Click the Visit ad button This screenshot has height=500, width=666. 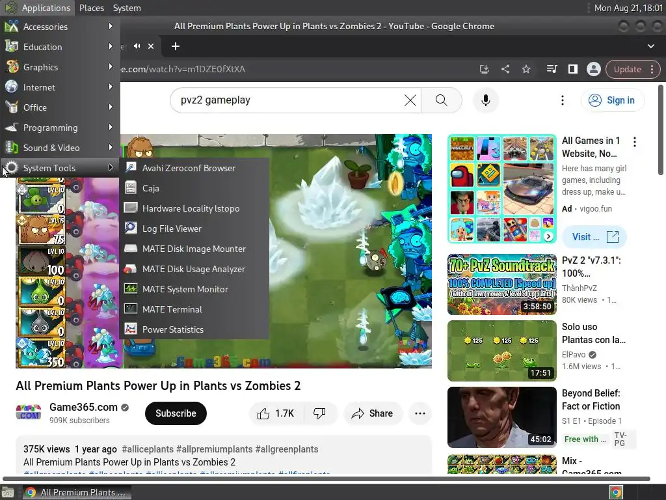594,237
